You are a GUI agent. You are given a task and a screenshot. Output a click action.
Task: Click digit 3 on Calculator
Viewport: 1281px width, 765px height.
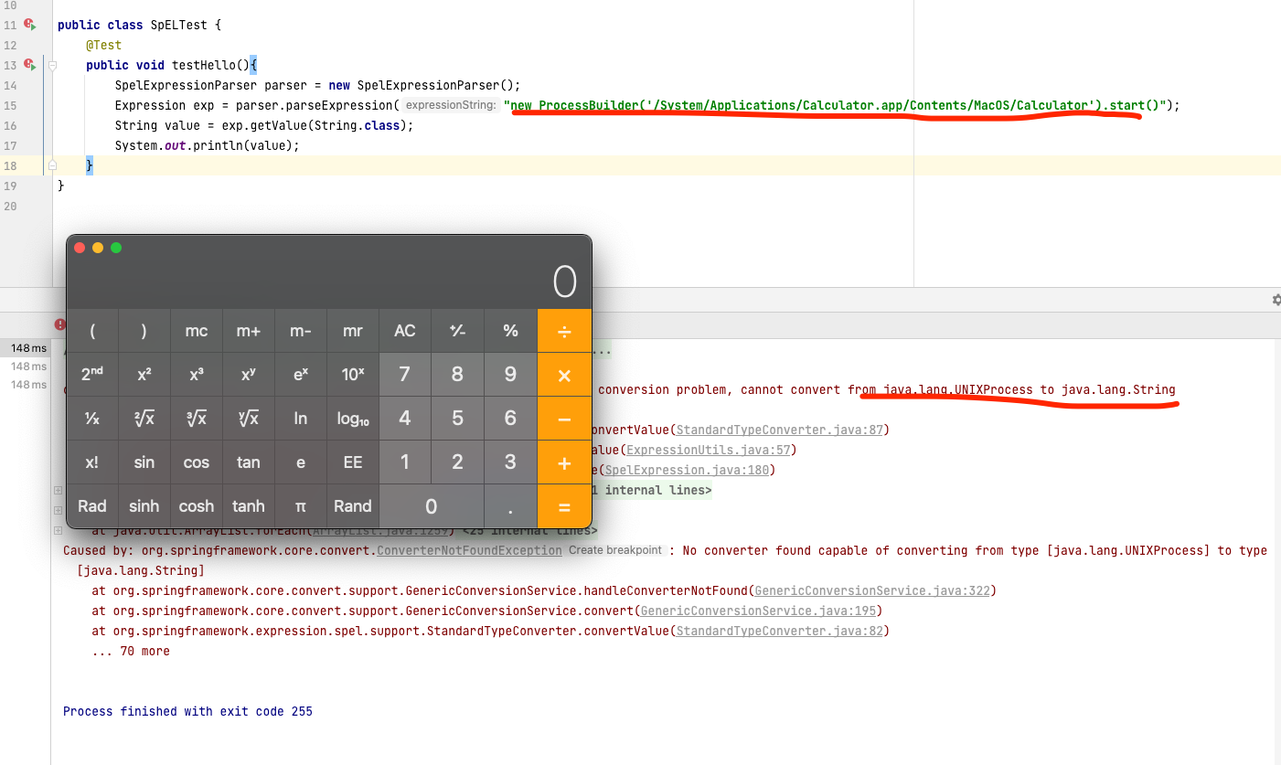click(510, 462)
